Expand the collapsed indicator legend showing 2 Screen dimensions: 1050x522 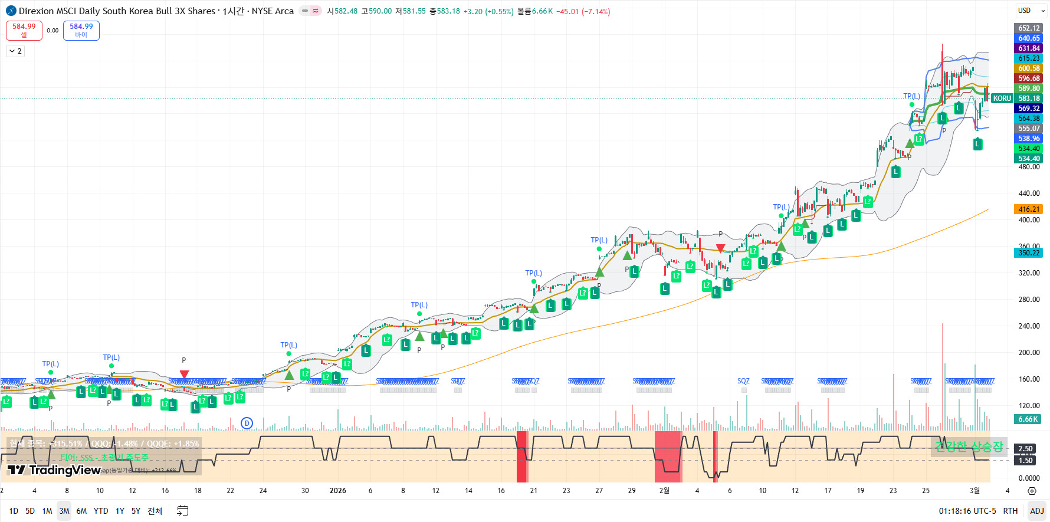tap(15, 51)
